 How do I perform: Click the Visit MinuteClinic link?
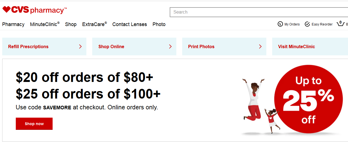coord(297,47)
